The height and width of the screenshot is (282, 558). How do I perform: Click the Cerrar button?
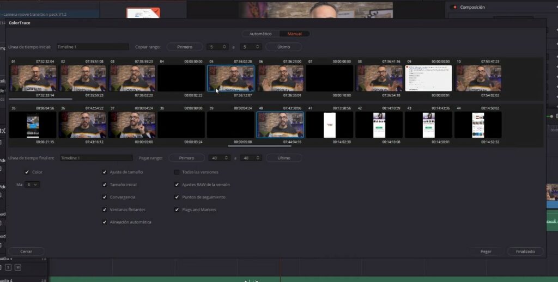click(x=26, y=252)
